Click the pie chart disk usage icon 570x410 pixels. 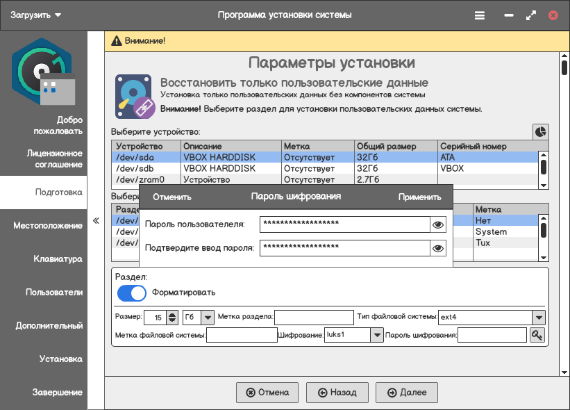click(x=540, y=131)
